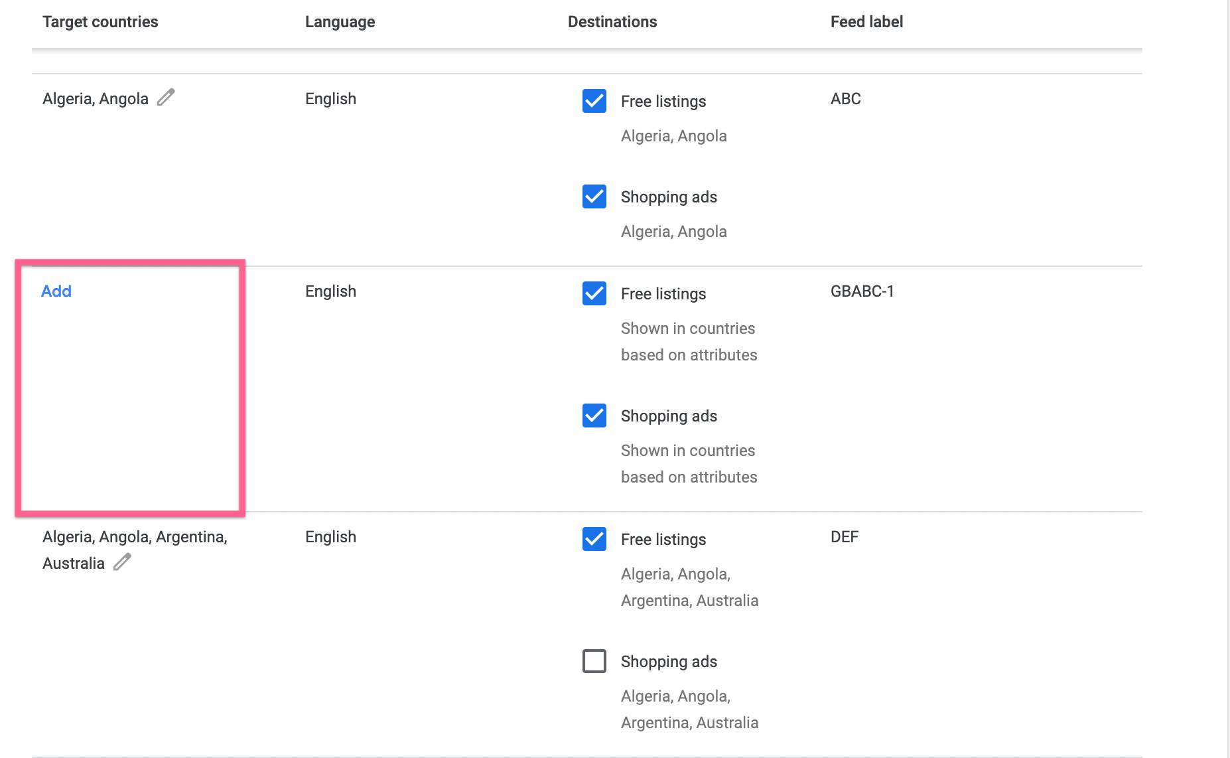This screenshot has height=758, width=1230.
Task: Click the Algeria, Angola target countries text
Action: point(96,99)
